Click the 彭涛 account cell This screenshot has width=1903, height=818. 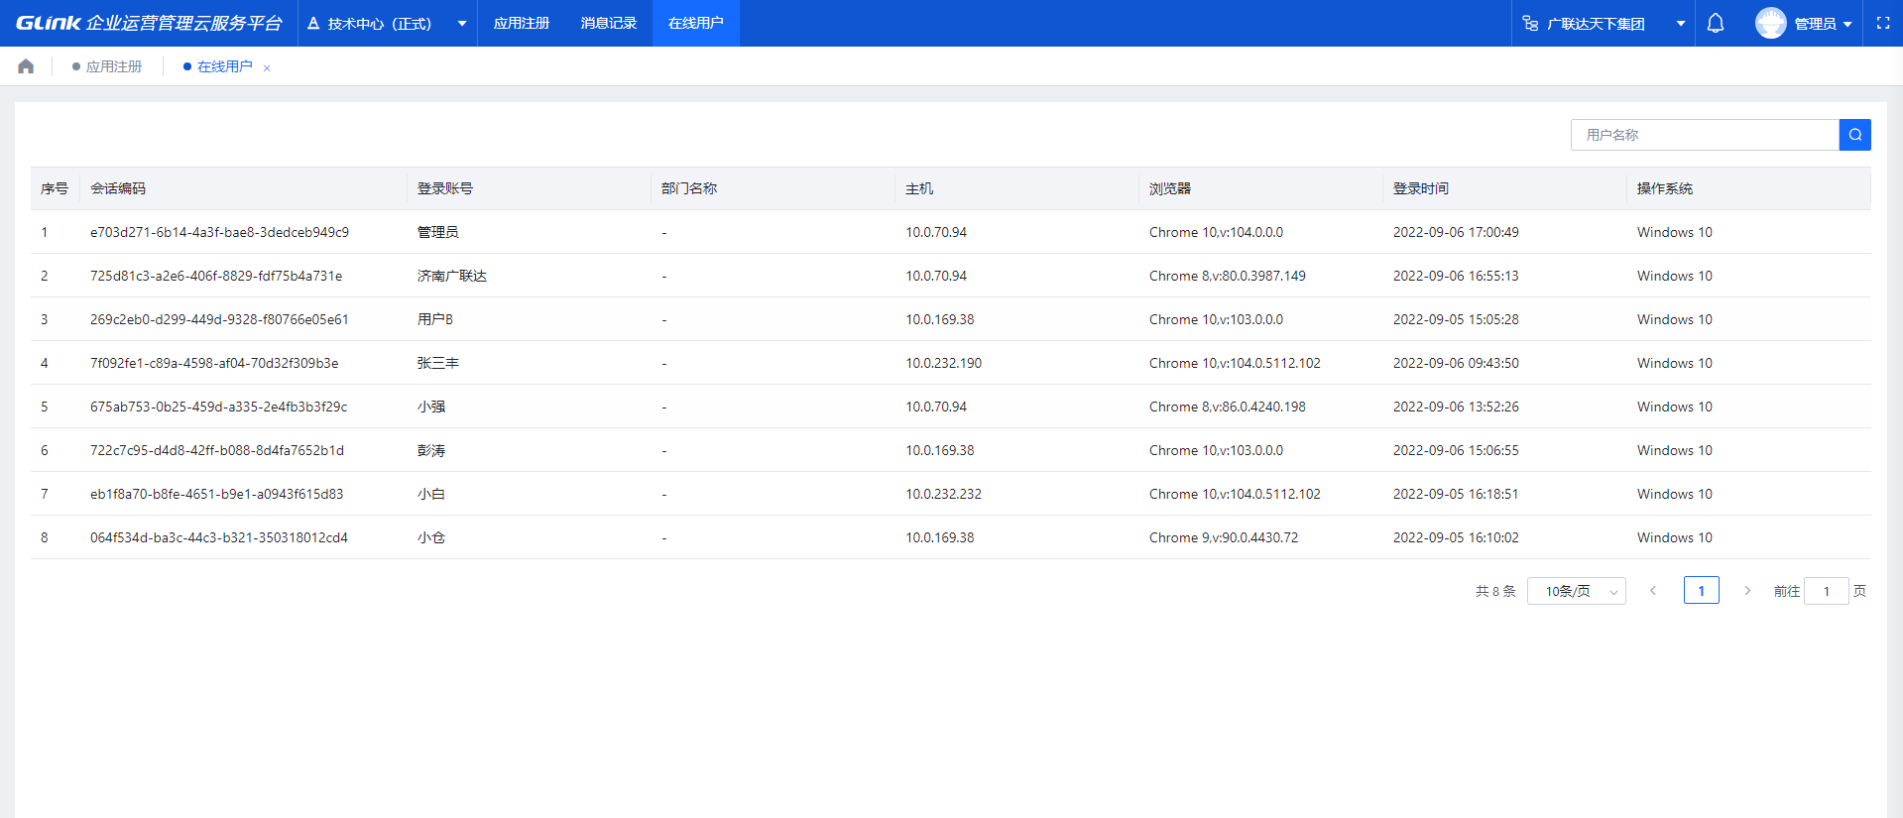coord(431,450)
